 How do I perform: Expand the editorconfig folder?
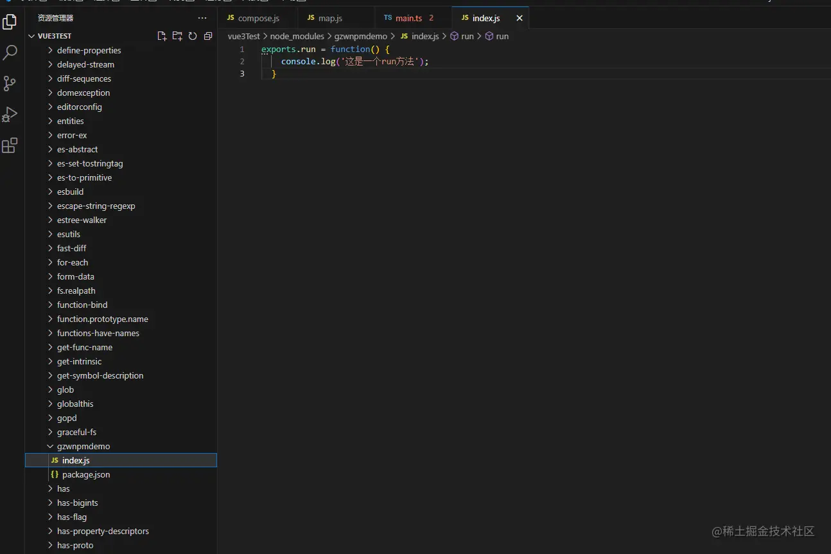click(x=121, y=107)
